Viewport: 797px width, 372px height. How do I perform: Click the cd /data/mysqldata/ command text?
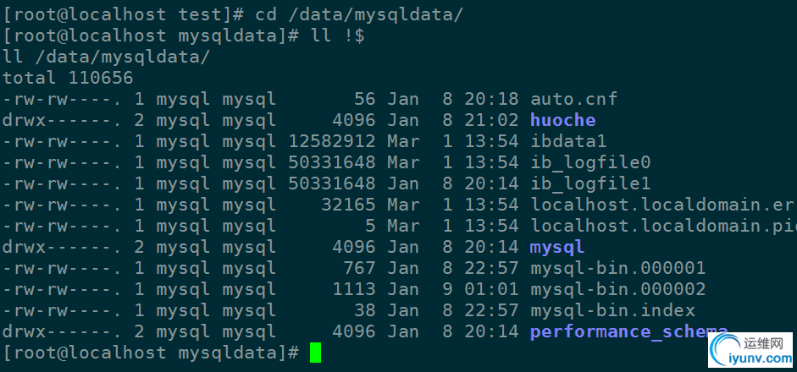pyautogui.click(x=359, y=15)
